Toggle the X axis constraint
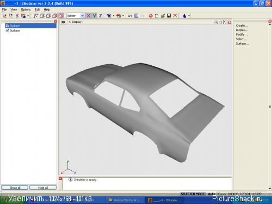 coord(88,16)
